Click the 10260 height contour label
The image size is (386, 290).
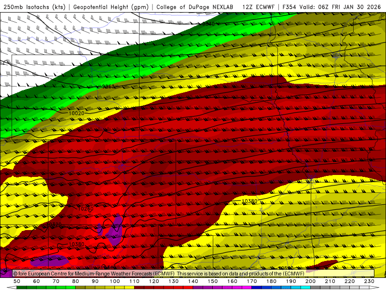86,209
